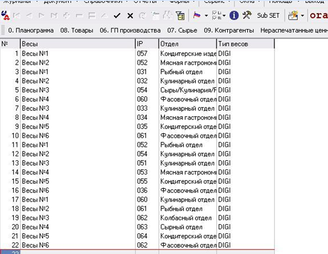
Task: Select the 'Сырный отдел' cell
Action: (188, 227)
